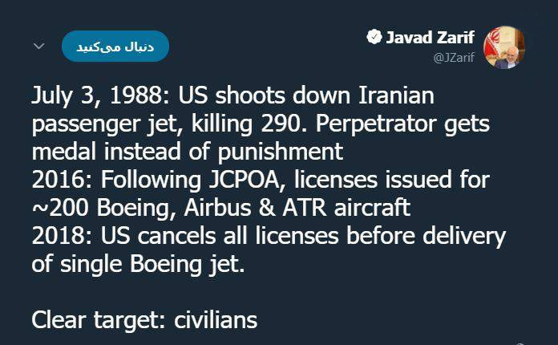
Task: Click the blue Persian Following button
Action: tap(115, 47)
